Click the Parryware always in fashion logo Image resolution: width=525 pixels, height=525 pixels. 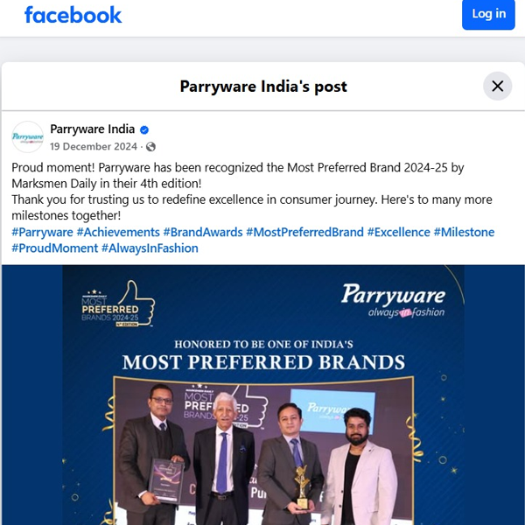click(x=393, y=300)
